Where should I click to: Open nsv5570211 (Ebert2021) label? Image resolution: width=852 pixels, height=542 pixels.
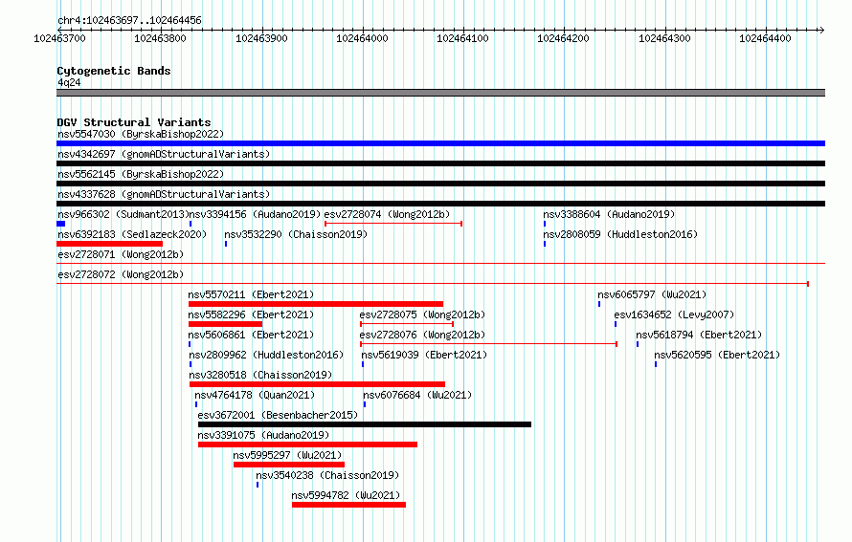tap(251, 294)
